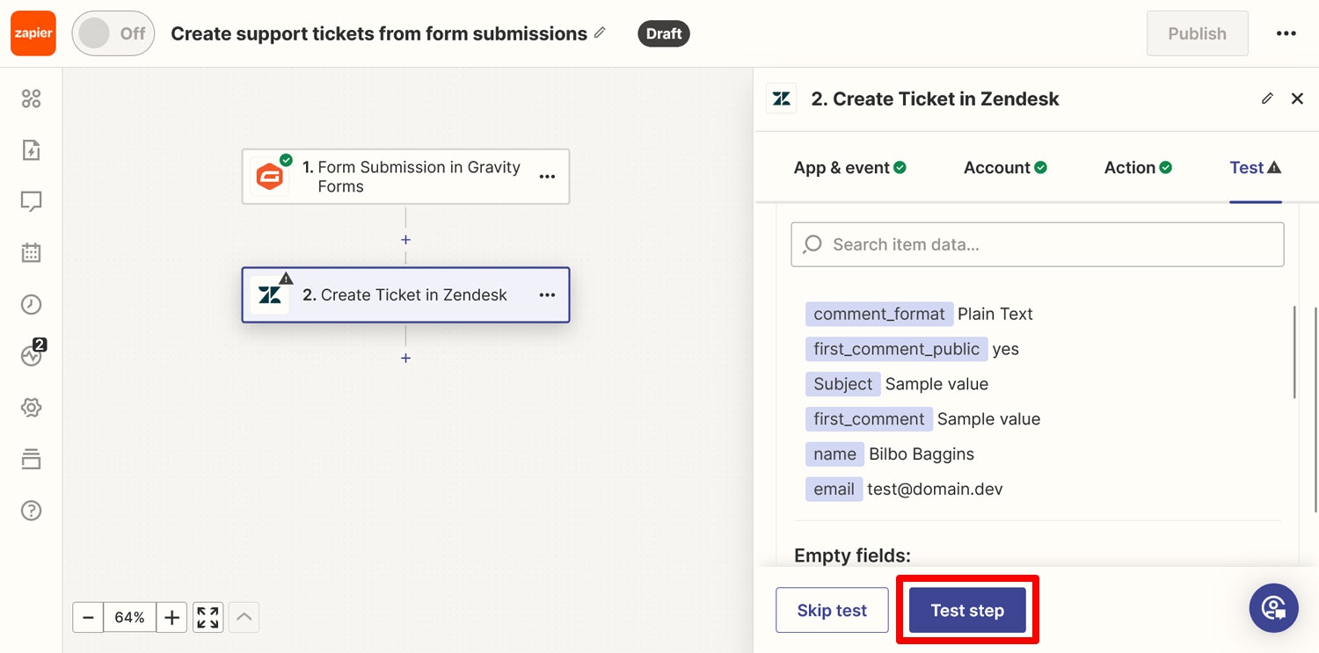This screenshot has width=1319, height=653.
Task: Click the first_comment field tag
Action: 869,419
